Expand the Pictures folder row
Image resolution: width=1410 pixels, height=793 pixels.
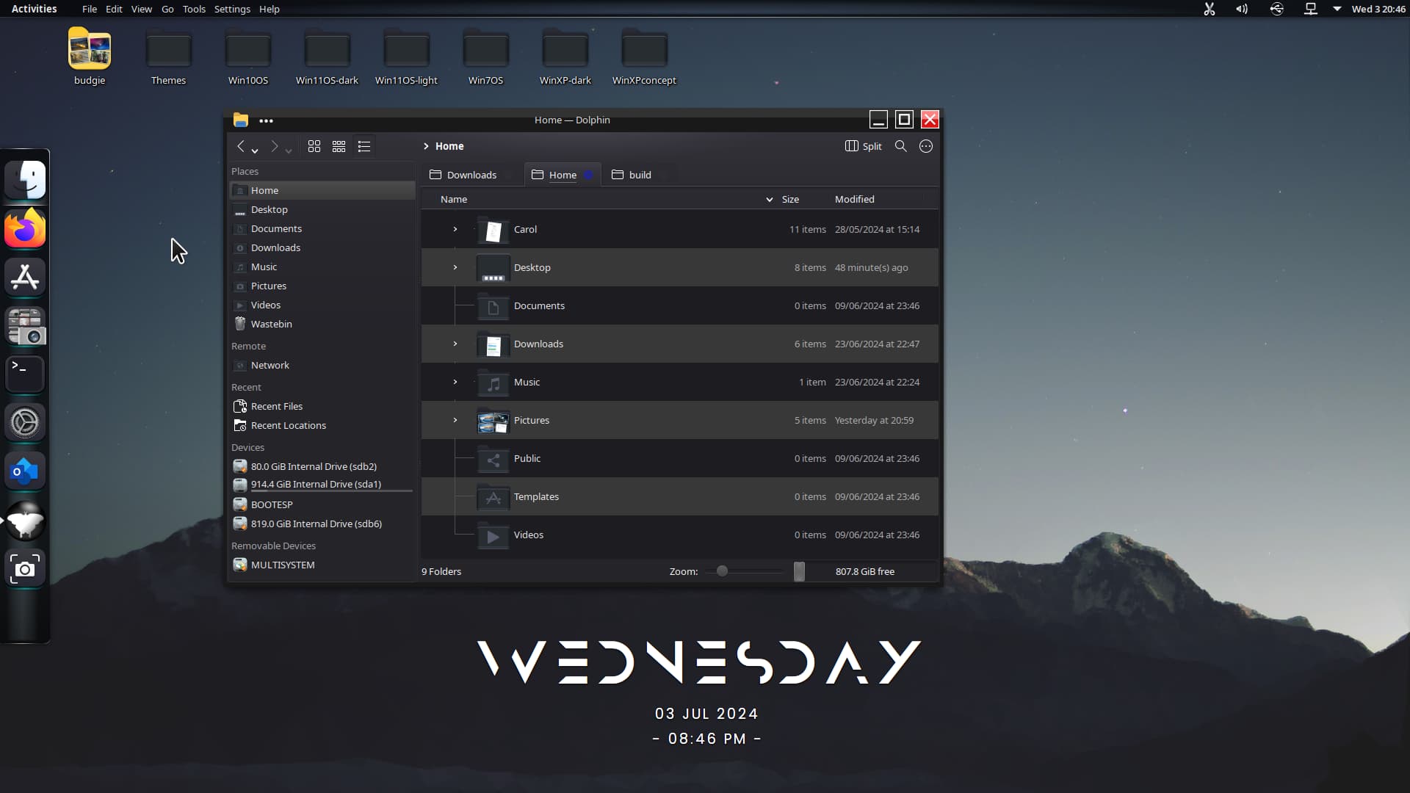click(x=455, y=420)
